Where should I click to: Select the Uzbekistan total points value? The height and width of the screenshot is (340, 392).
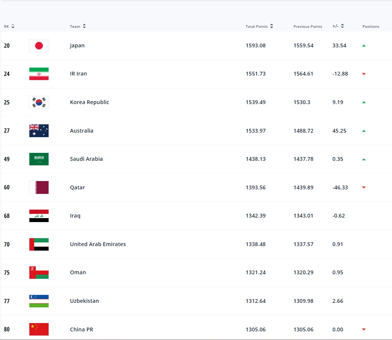[255, 301]
